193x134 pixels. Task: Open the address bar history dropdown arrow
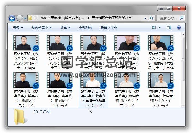(x=146, y=18)
